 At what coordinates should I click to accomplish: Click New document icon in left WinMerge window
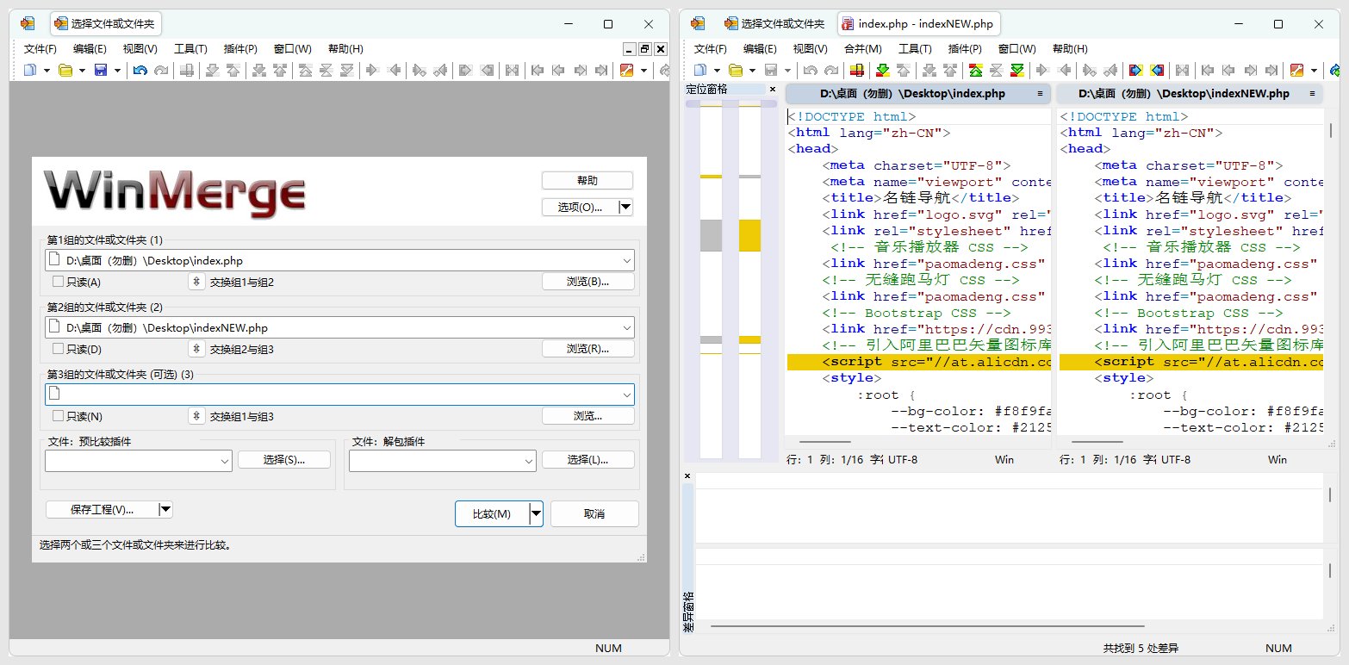(x=30, y=70)
